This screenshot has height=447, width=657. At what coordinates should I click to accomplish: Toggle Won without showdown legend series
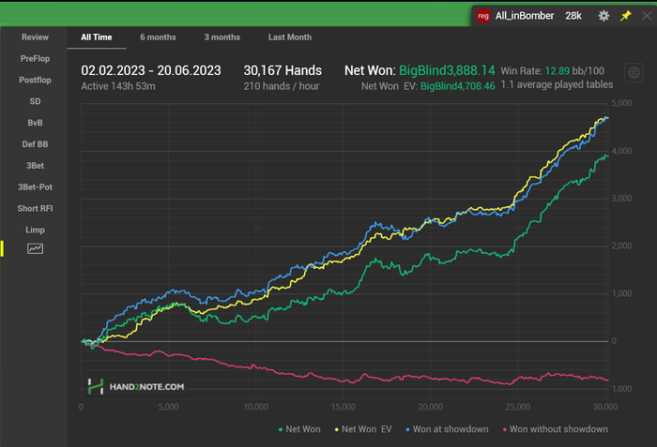pos(556,429)
